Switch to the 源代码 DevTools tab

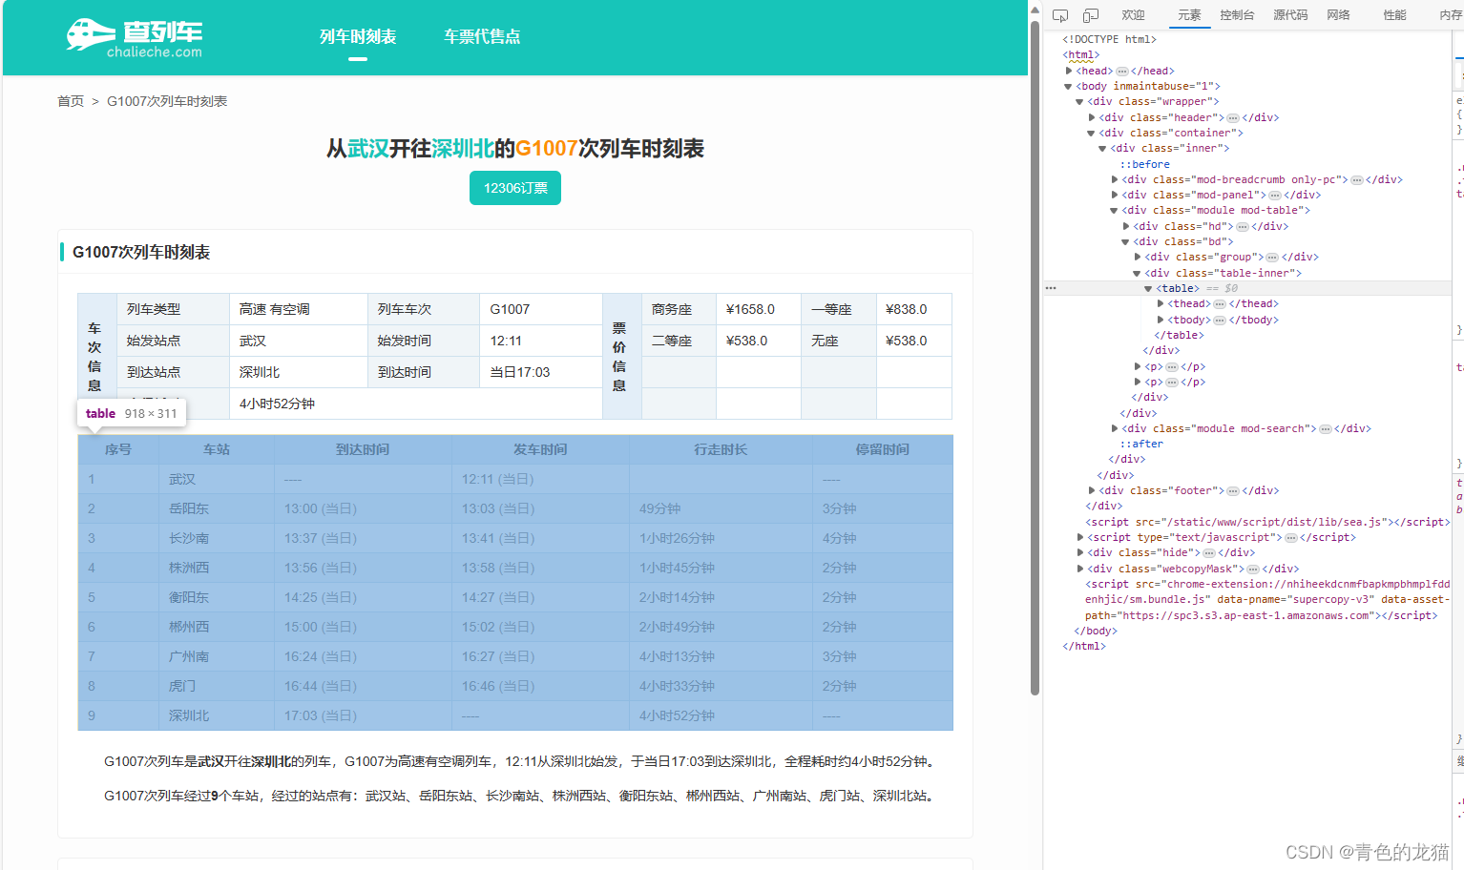[1290, 15]
